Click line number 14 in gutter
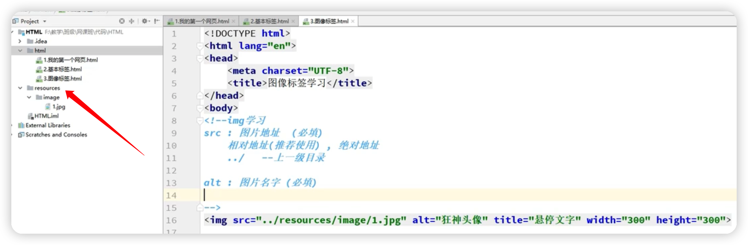 [x=171, y=195]
